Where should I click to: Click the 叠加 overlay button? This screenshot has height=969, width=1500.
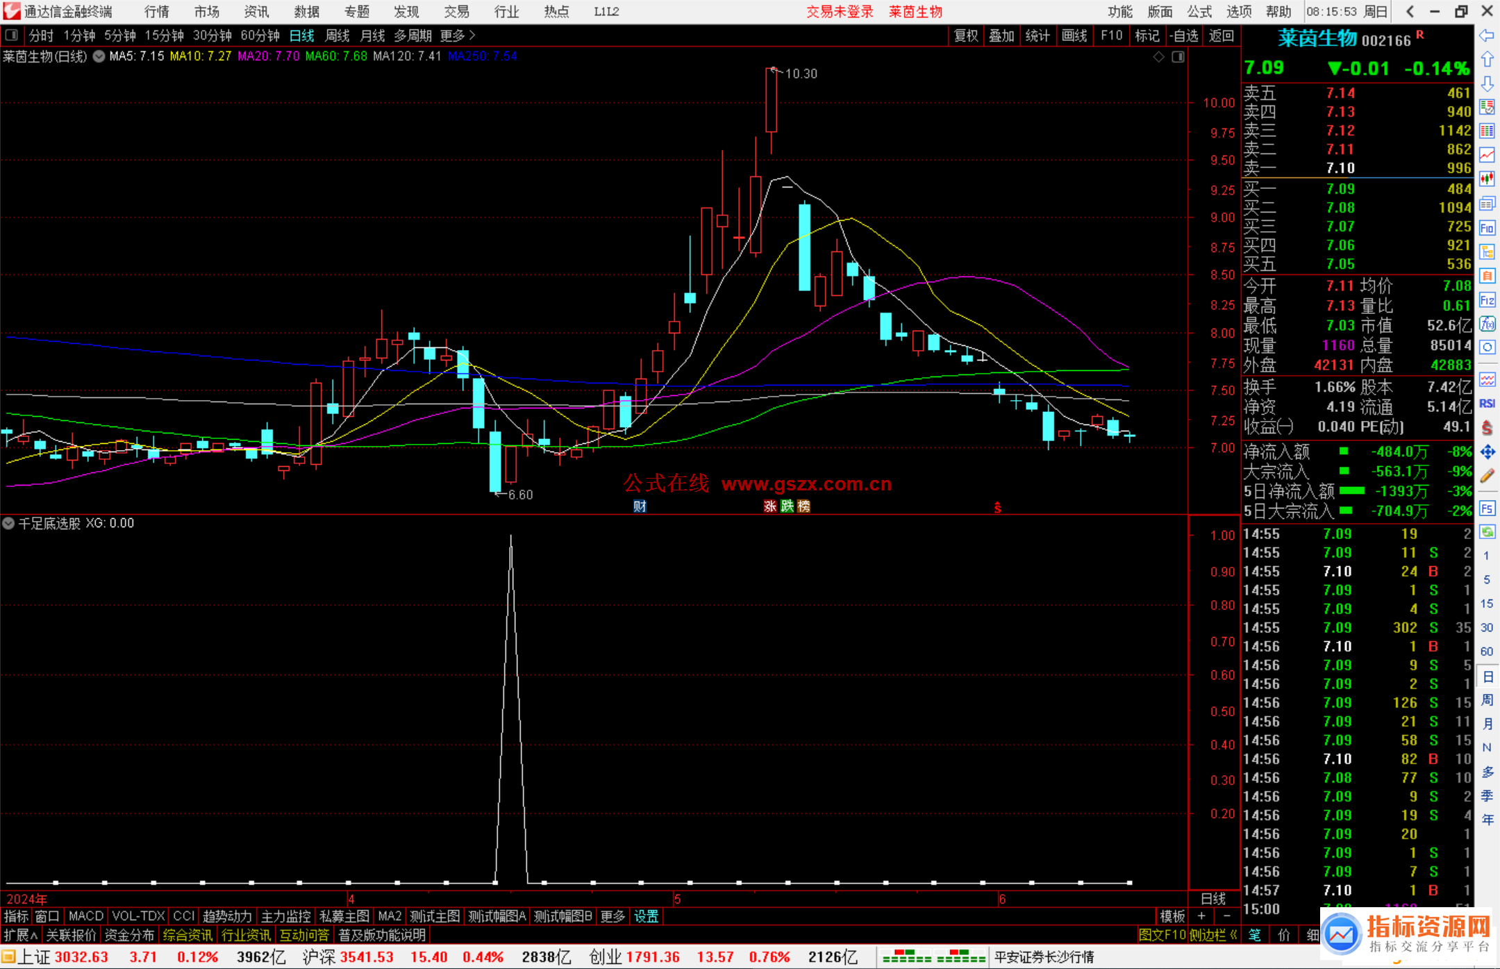click(1002, 35)
